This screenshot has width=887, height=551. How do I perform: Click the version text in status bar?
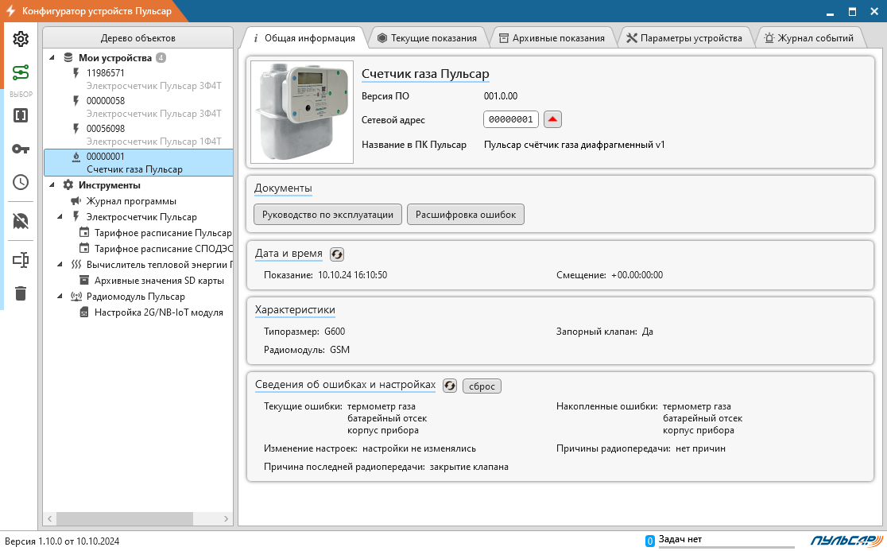pos(62,541)
